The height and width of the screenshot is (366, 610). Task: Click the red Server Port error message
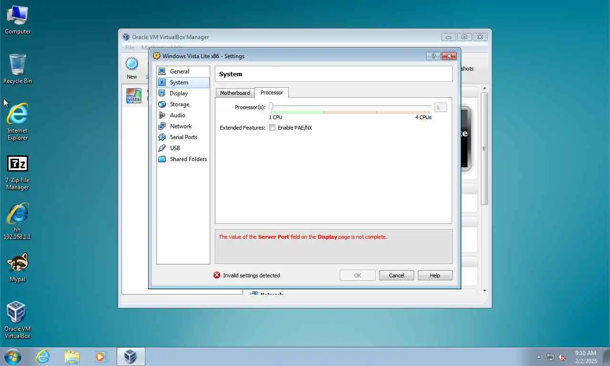pyautogui.click(x=303, y=237)
